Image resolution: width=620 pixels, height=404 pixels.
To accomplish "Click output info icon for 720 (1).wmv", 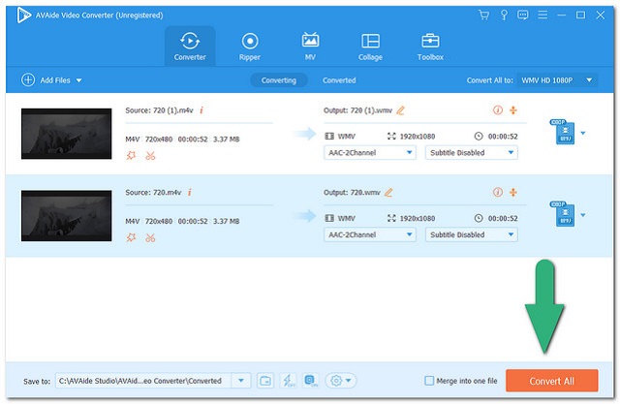I will coord(498,110).
